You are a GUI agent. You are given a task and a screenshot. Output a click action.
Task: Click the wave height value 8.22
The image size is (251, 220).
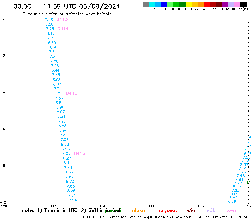tap(65, 145)
